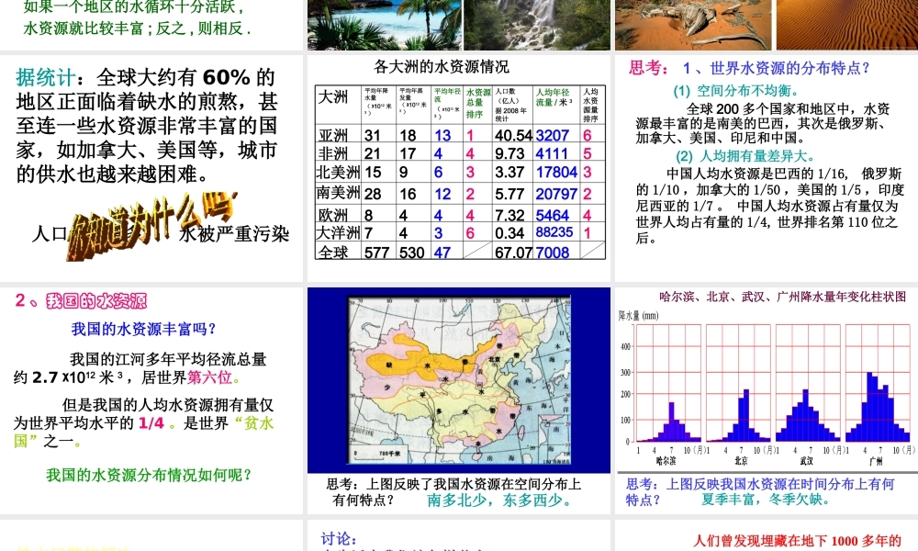The width and height of the screenshot is (918, 551).
Task: Click the 广州 precipitation bar chart
Action: click(x=879, y=383)
